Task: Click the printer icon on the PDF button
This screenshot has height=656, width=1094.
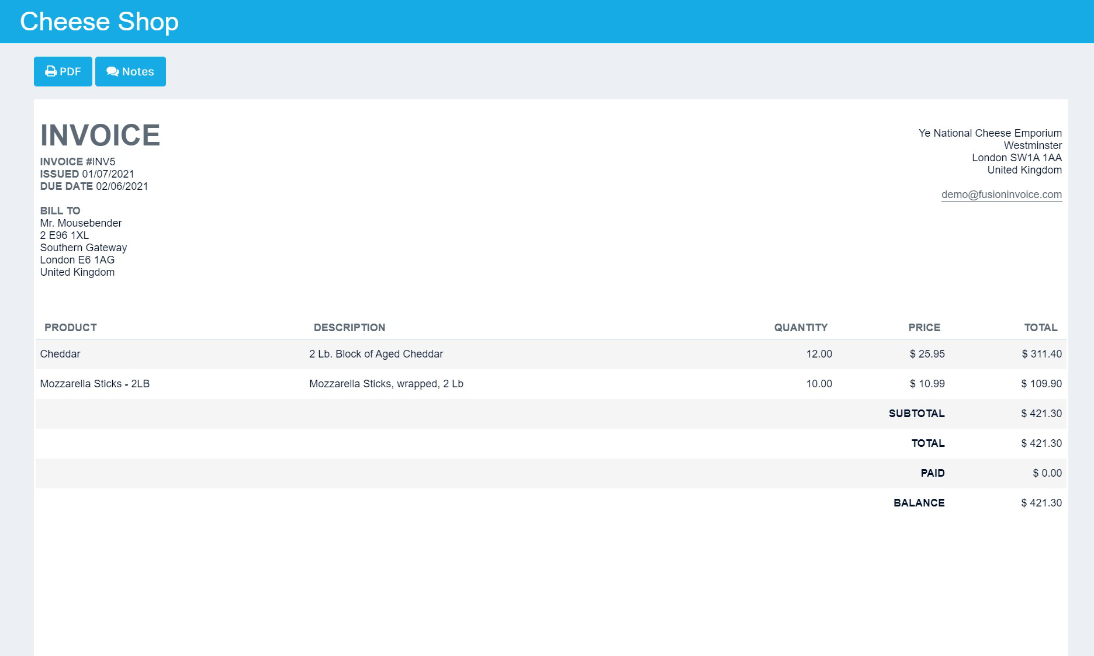Action: pos(51,71)
